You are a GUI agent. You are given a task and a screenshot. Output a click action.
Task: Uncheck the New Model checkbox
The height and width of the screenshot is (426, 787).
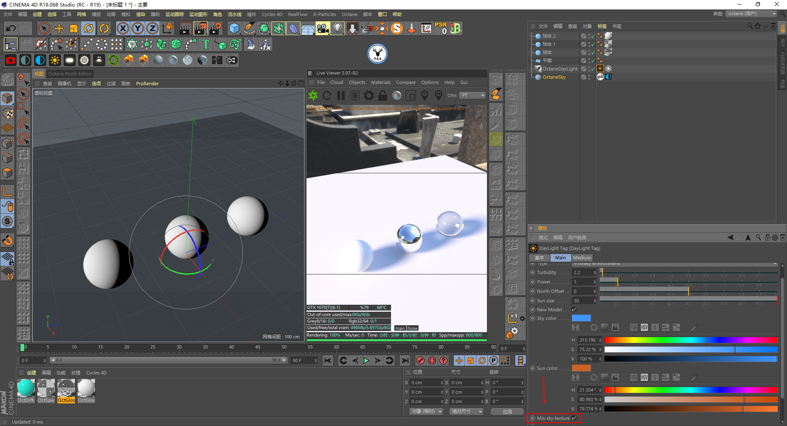click(x=574, y=310)
